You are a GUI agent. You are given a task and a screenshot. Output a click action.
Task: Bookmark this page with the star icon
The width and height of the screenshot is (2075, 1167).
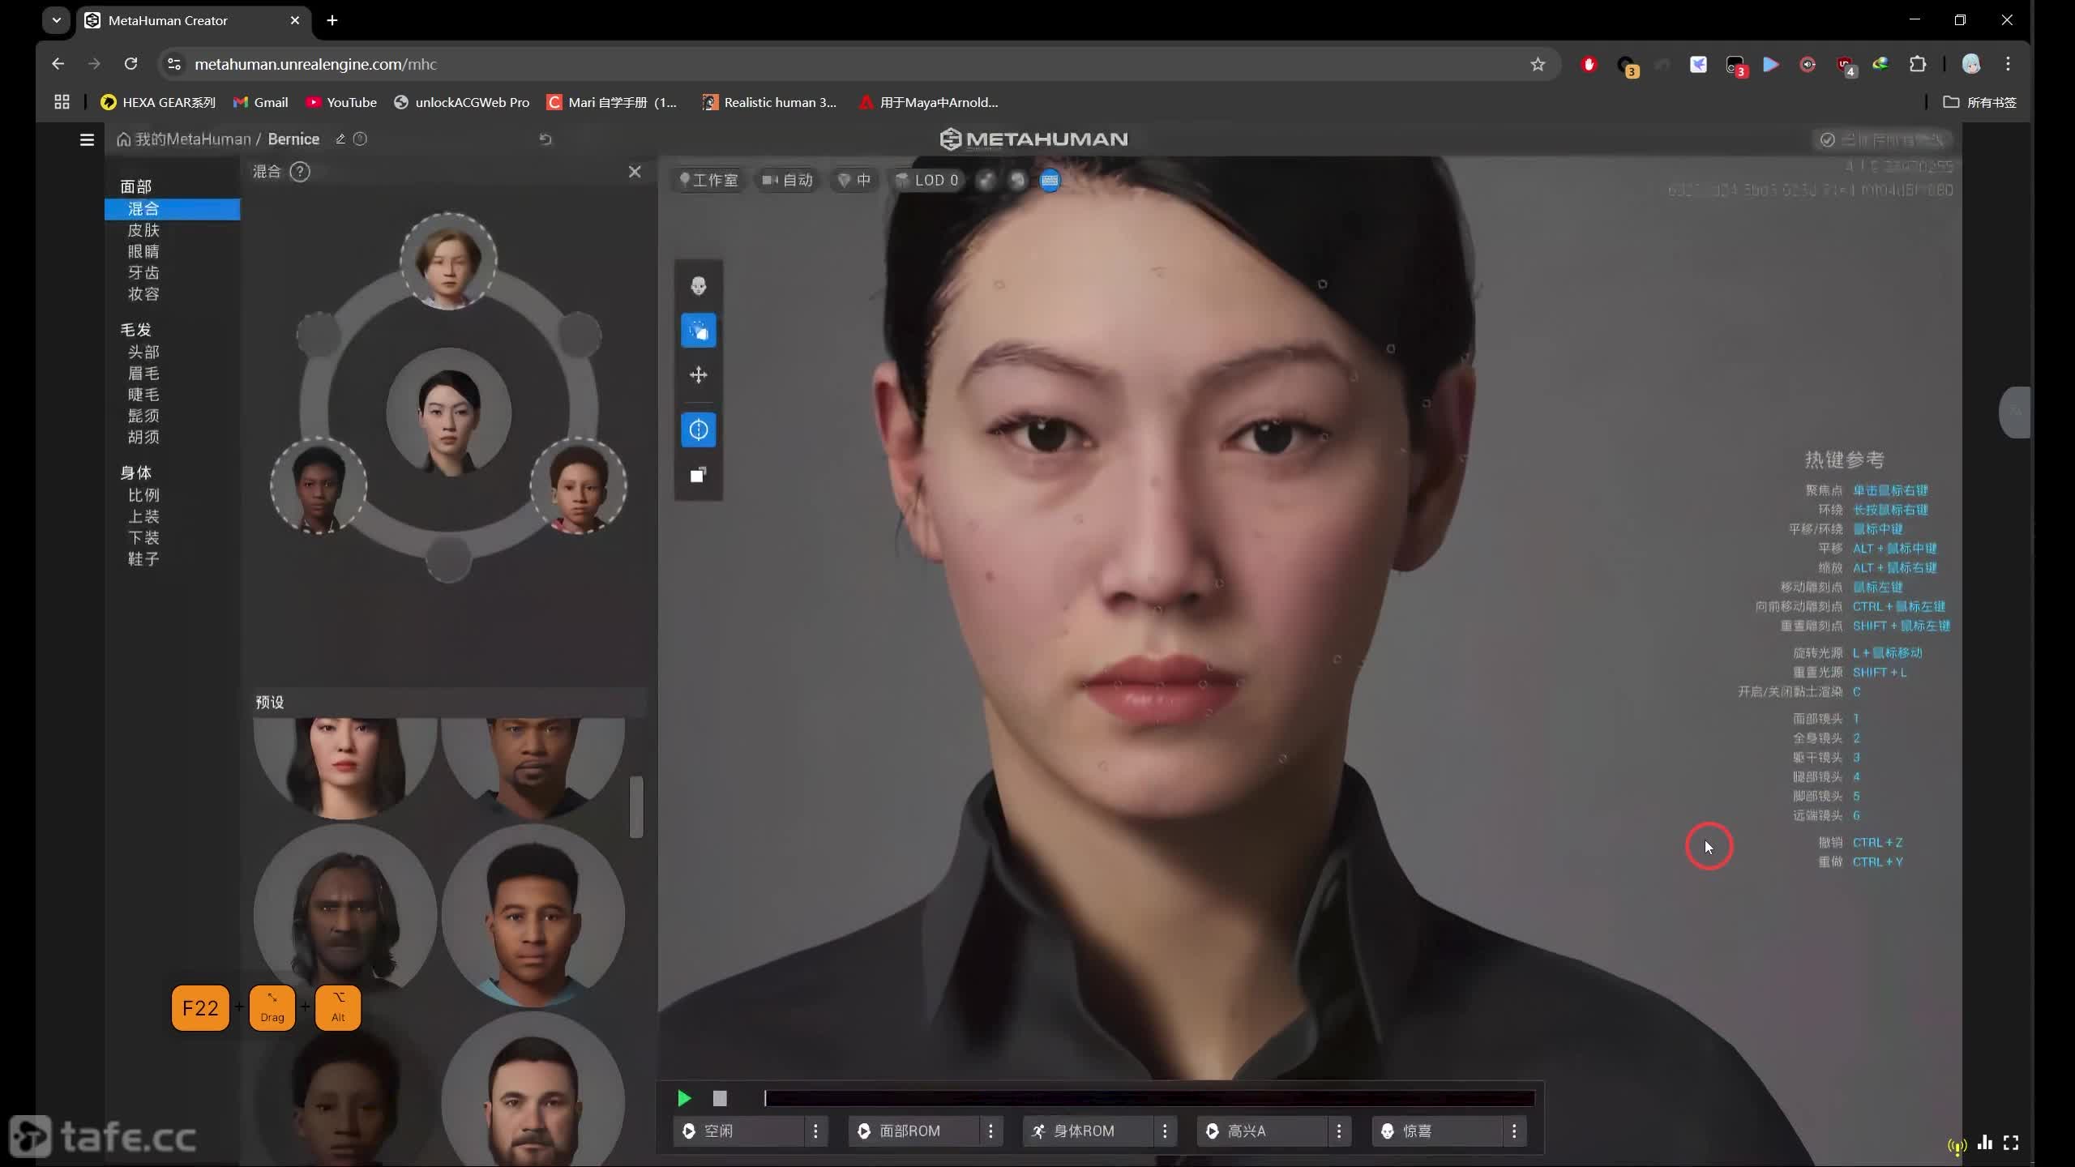[x=1538, y=64]
